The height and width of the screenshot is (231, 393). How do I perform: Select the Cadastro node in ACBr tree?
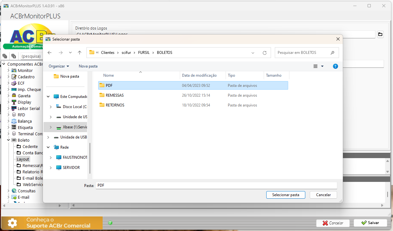(26, 77)
